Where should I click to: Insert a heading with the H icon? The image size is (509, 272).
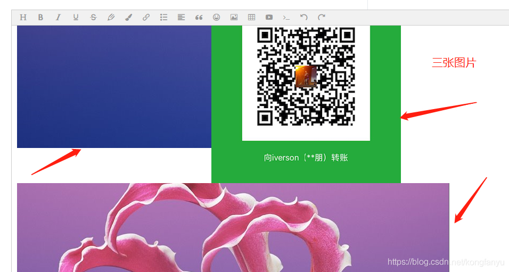(x=23, y=17)
